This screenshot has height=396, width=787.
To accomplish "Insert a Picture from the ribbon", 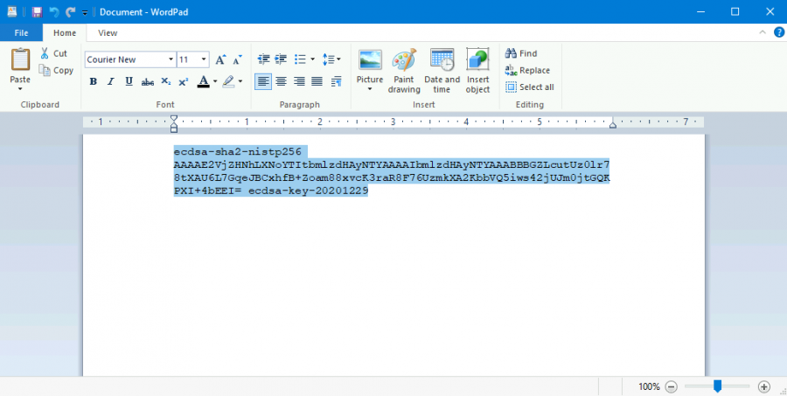I will point(370,61).
